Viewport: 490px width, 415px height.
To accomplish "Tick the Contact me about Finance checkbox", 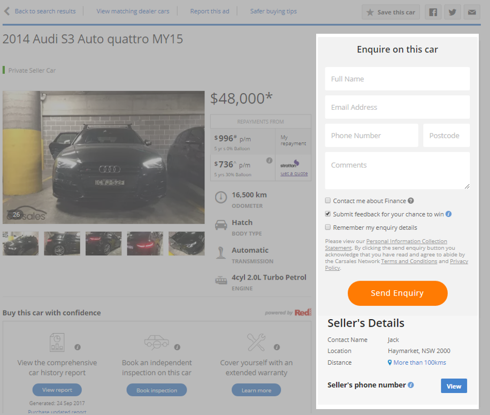I will tap(328, 201).
